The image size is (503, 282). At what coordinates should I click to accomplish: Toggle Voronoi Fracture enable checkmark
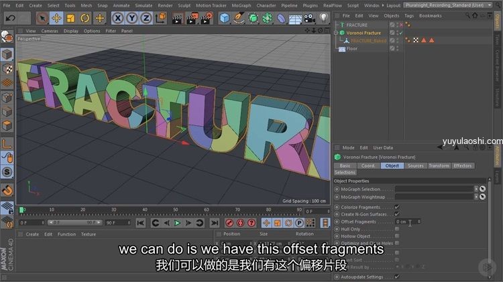[401, 33]
